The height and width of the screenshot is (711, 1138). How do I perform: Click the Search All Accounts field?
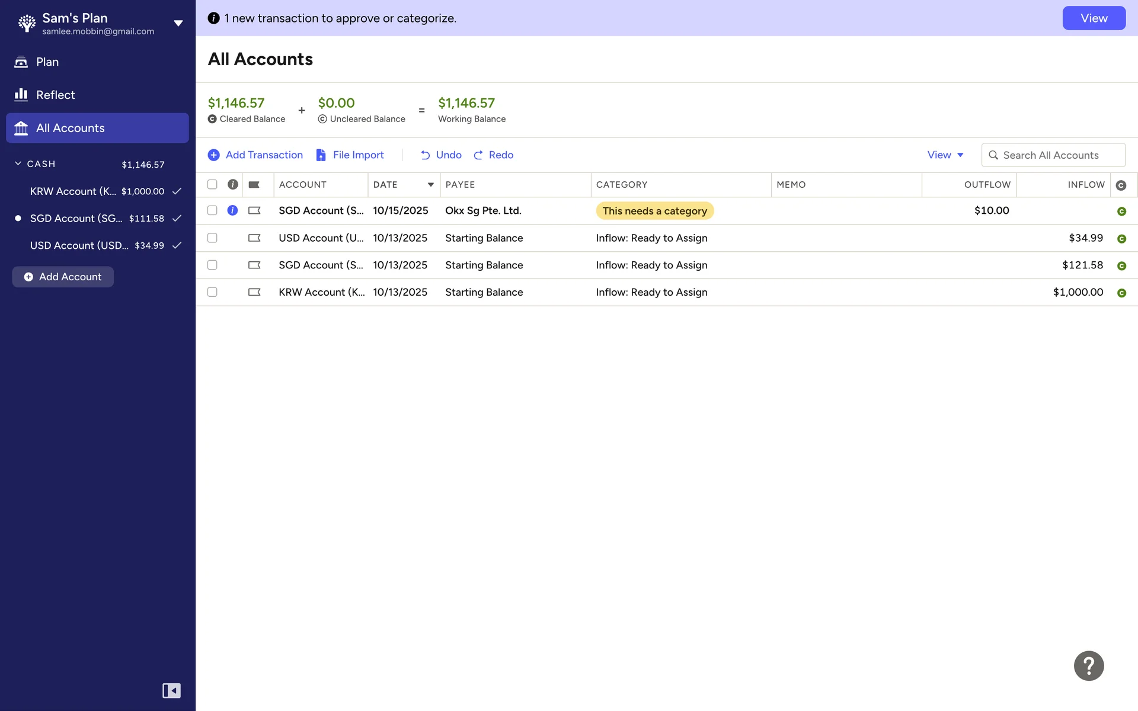pyautogui.click(x=1054, y=155)
